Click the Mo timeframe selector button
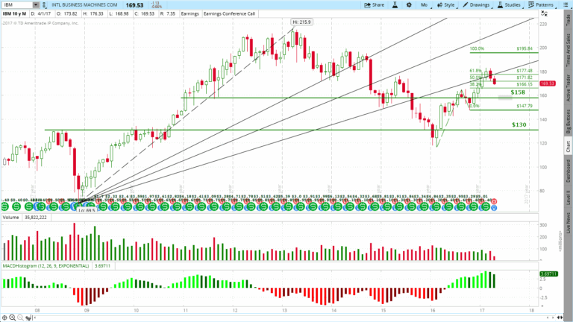 425,4
